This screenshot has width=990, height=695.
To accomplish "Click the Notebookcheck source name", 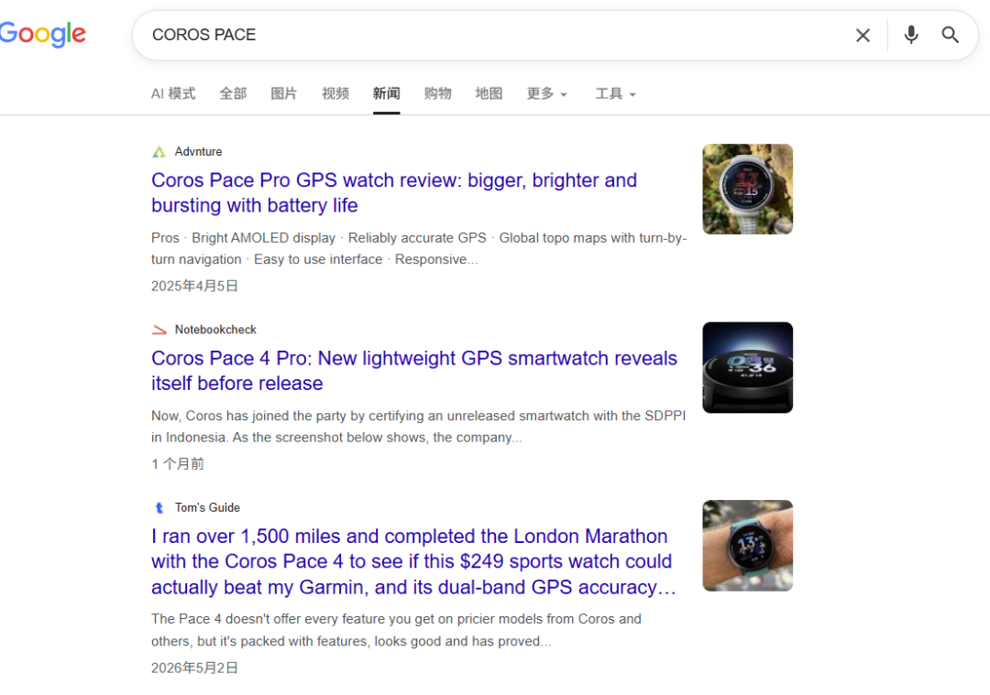I will (x=215, y=330).
